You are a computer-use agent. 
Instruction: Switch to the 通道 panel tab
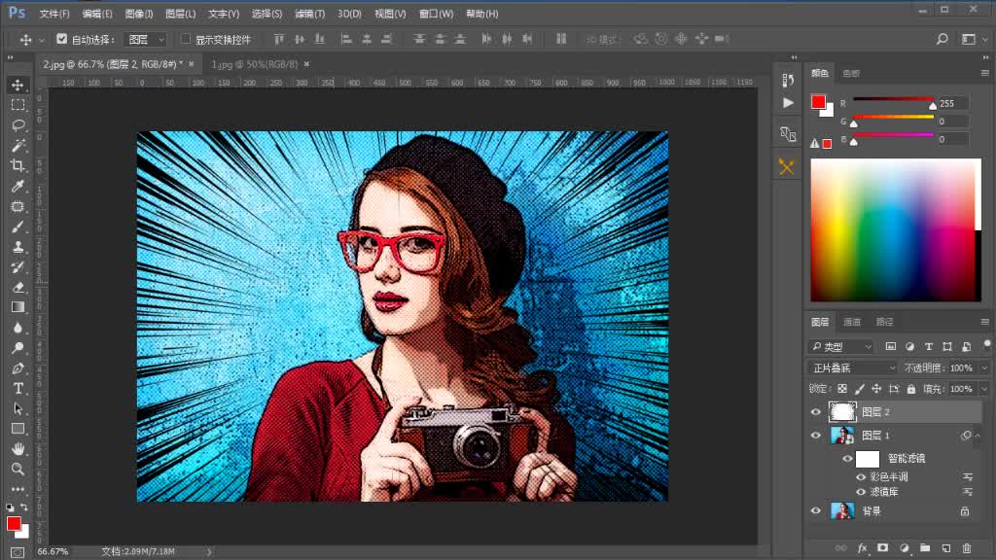pos(852,322)
